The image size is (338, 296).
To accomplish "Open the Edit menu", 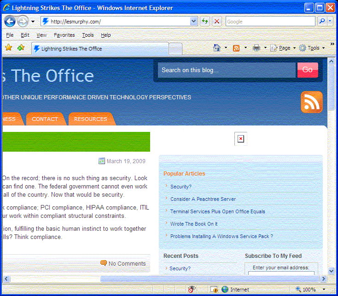I will tap(25, 35).
